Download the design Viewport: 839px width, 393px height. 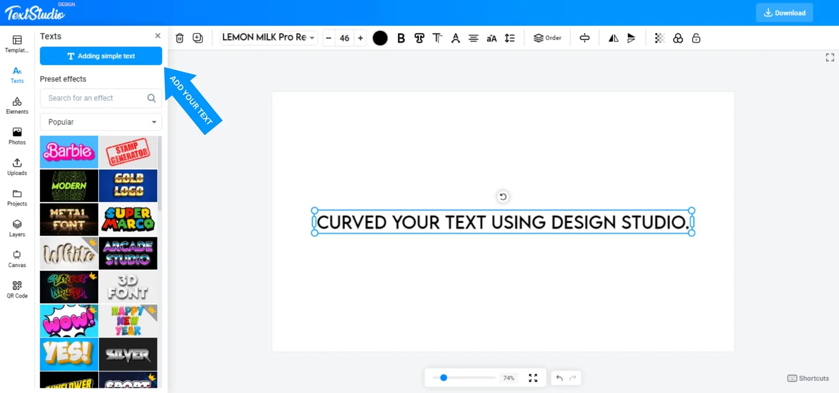(x=784, y=13)
